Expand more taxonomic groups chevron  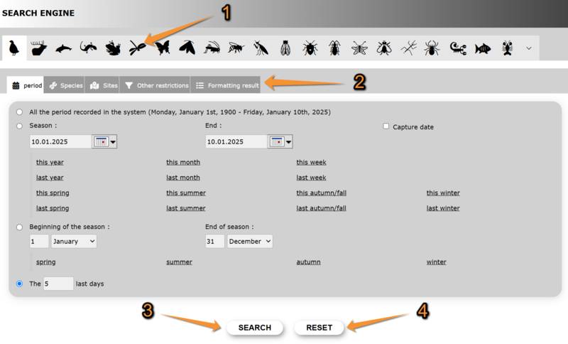[x=529, y=48]
